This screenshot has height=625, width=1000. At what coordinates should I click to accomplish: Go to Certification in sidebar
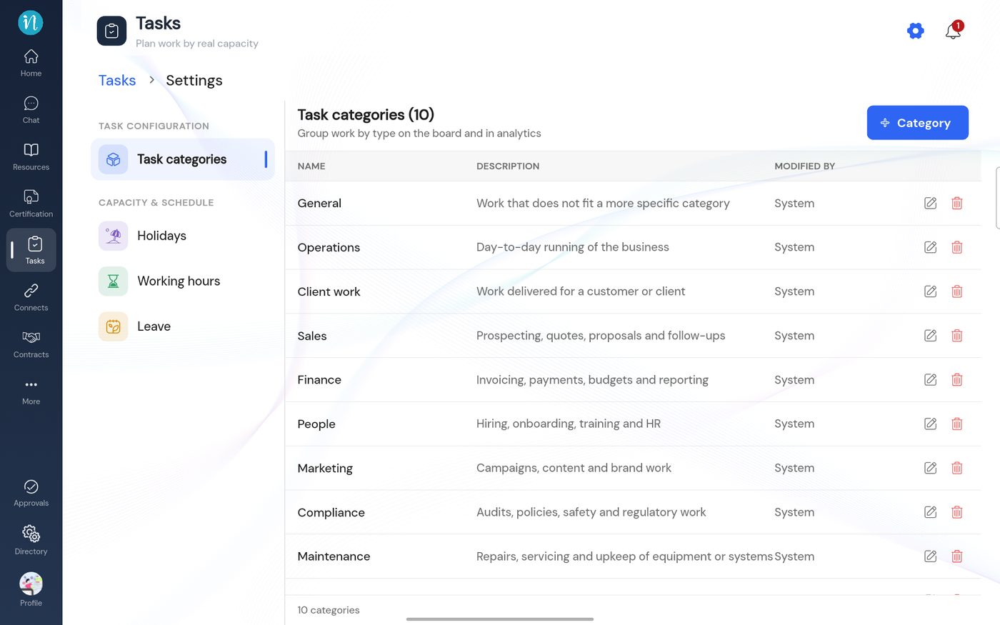[x=31, y=204]
